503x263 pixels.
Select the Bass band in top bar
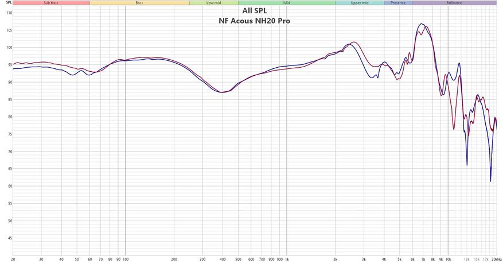139,3
